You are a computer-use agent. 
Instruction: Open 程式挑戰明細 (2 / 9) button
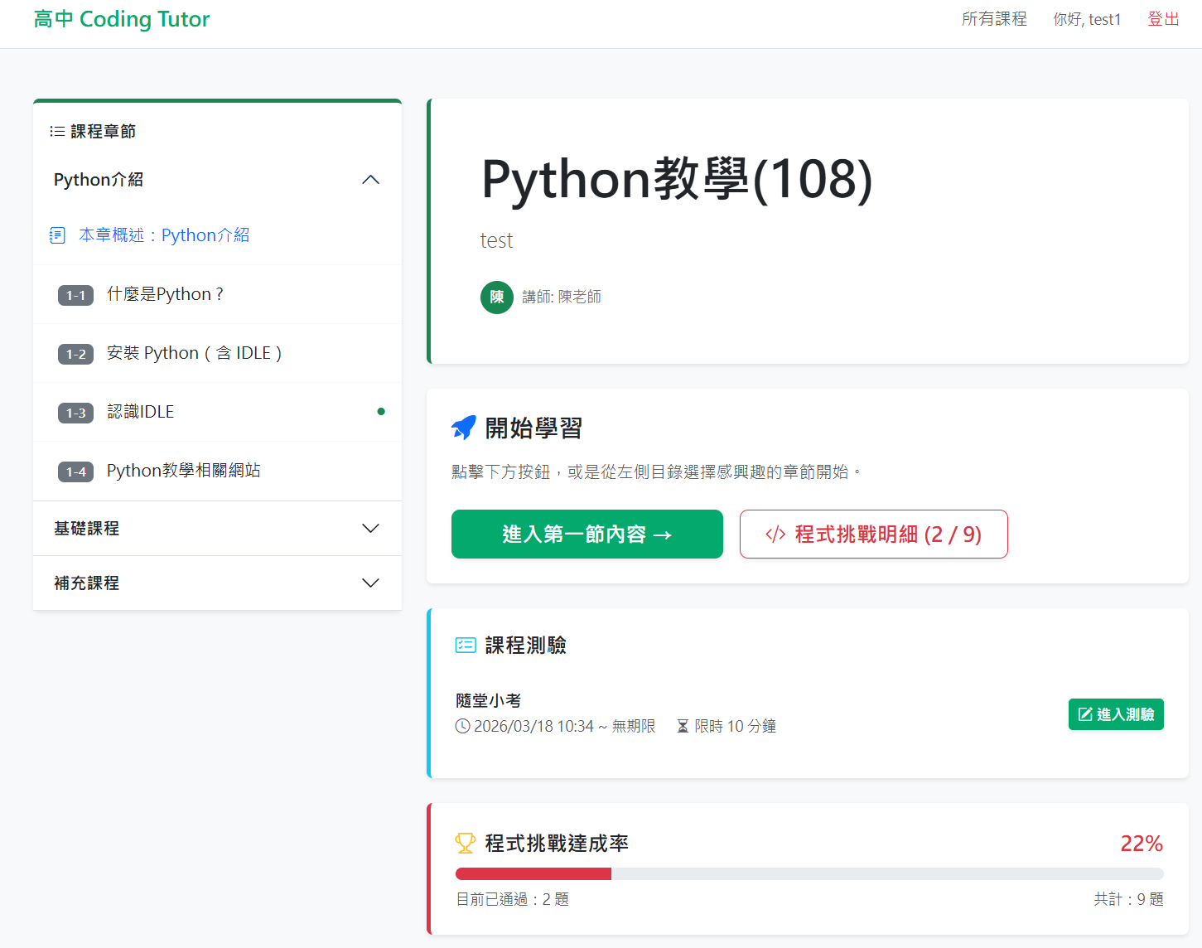(x=873, y=534)
